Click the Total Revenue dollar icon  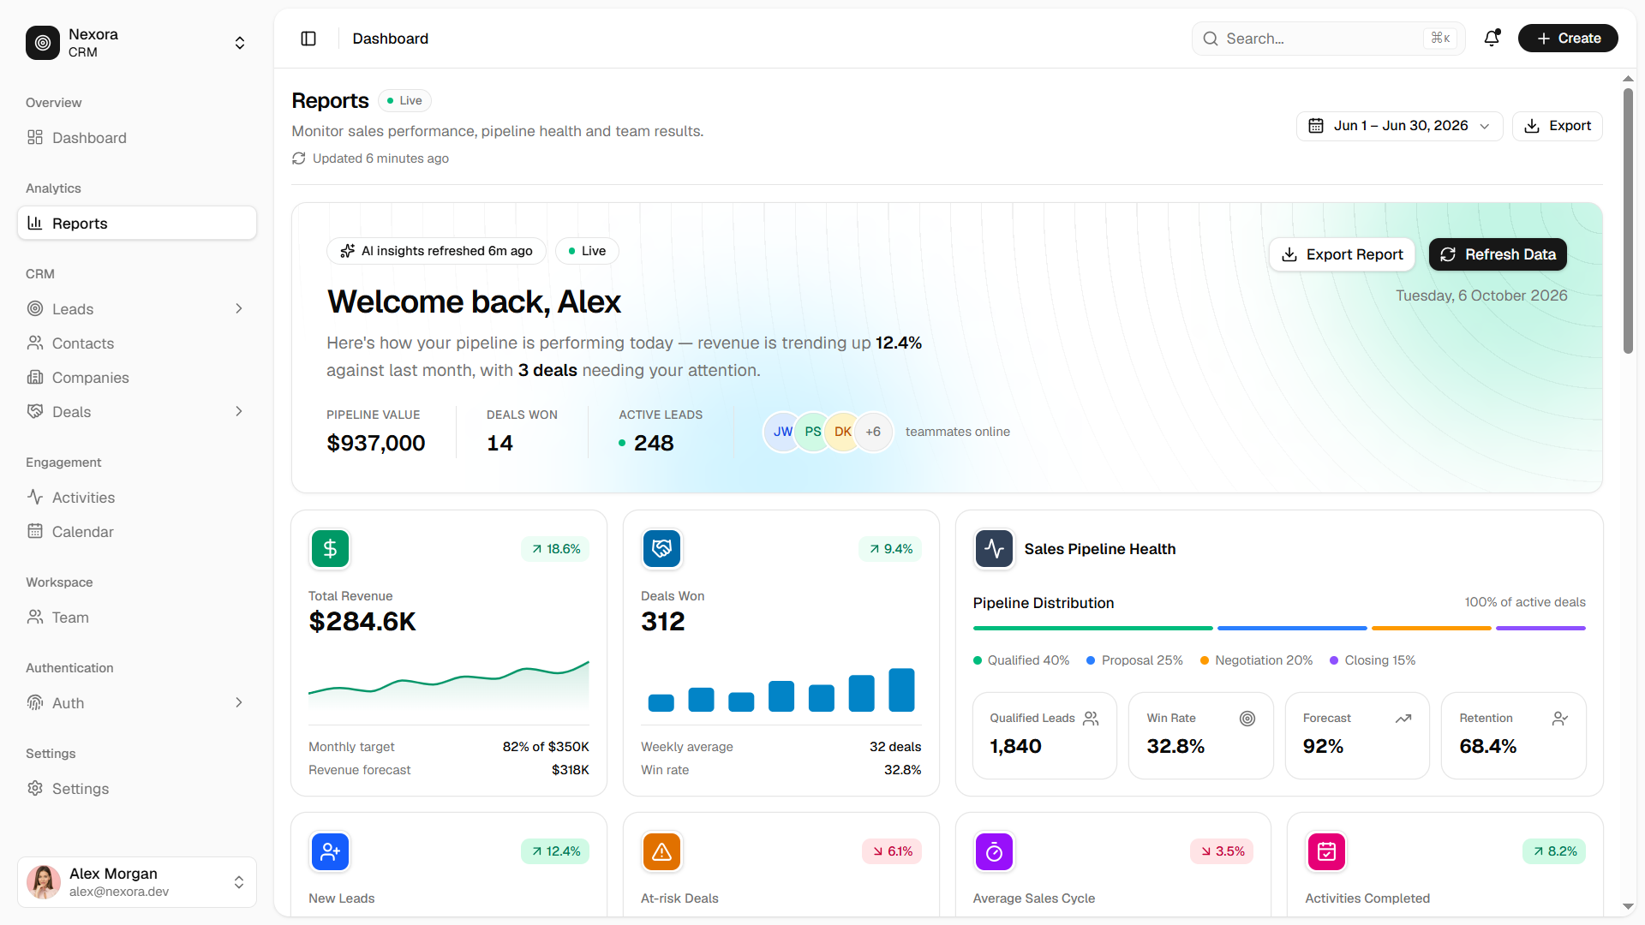click(330, 549)
